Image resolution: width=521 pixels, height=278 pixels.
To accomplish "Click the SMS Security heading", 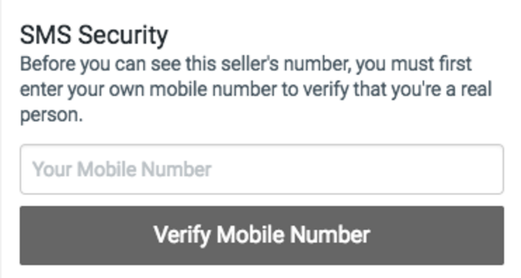I will coord(94,35).
